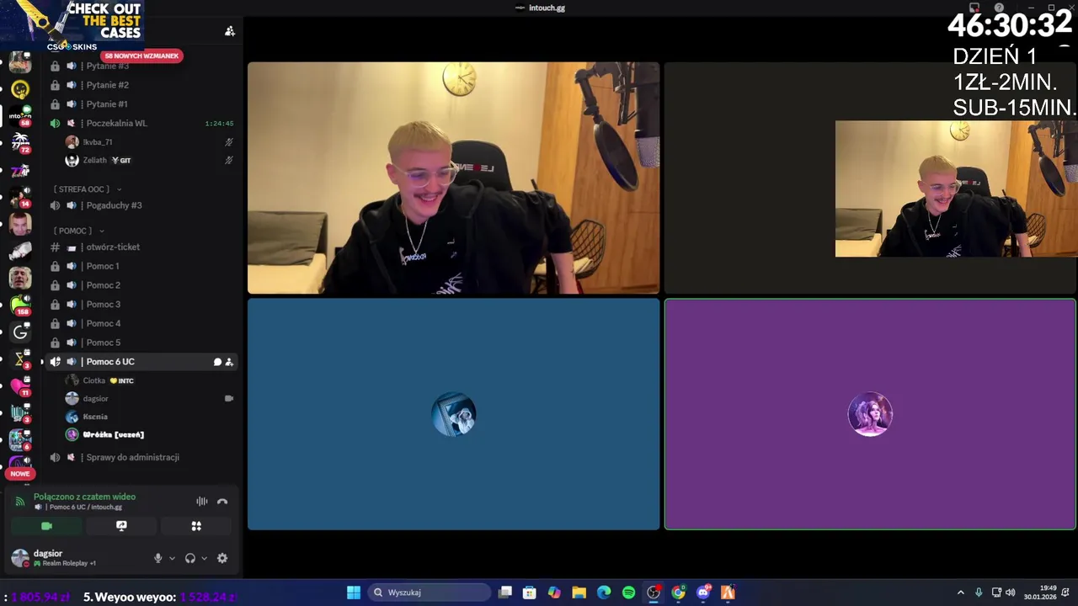
Task: Focus the large webcam video tile
Action: point(453,178)
